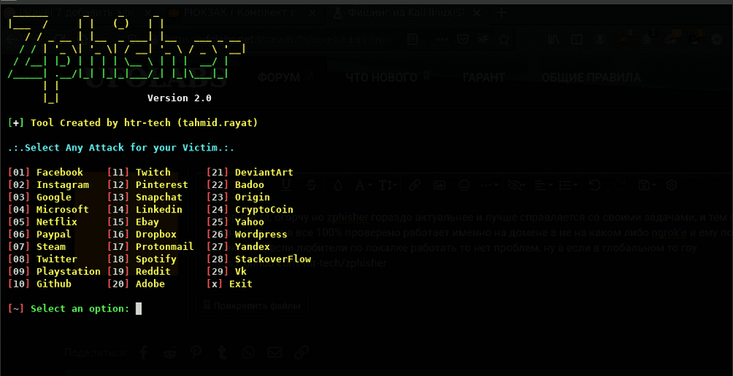Click '[19] Reddit' terminal entry
The height and width of the screenshot is (376, 733).
(139, 272)
